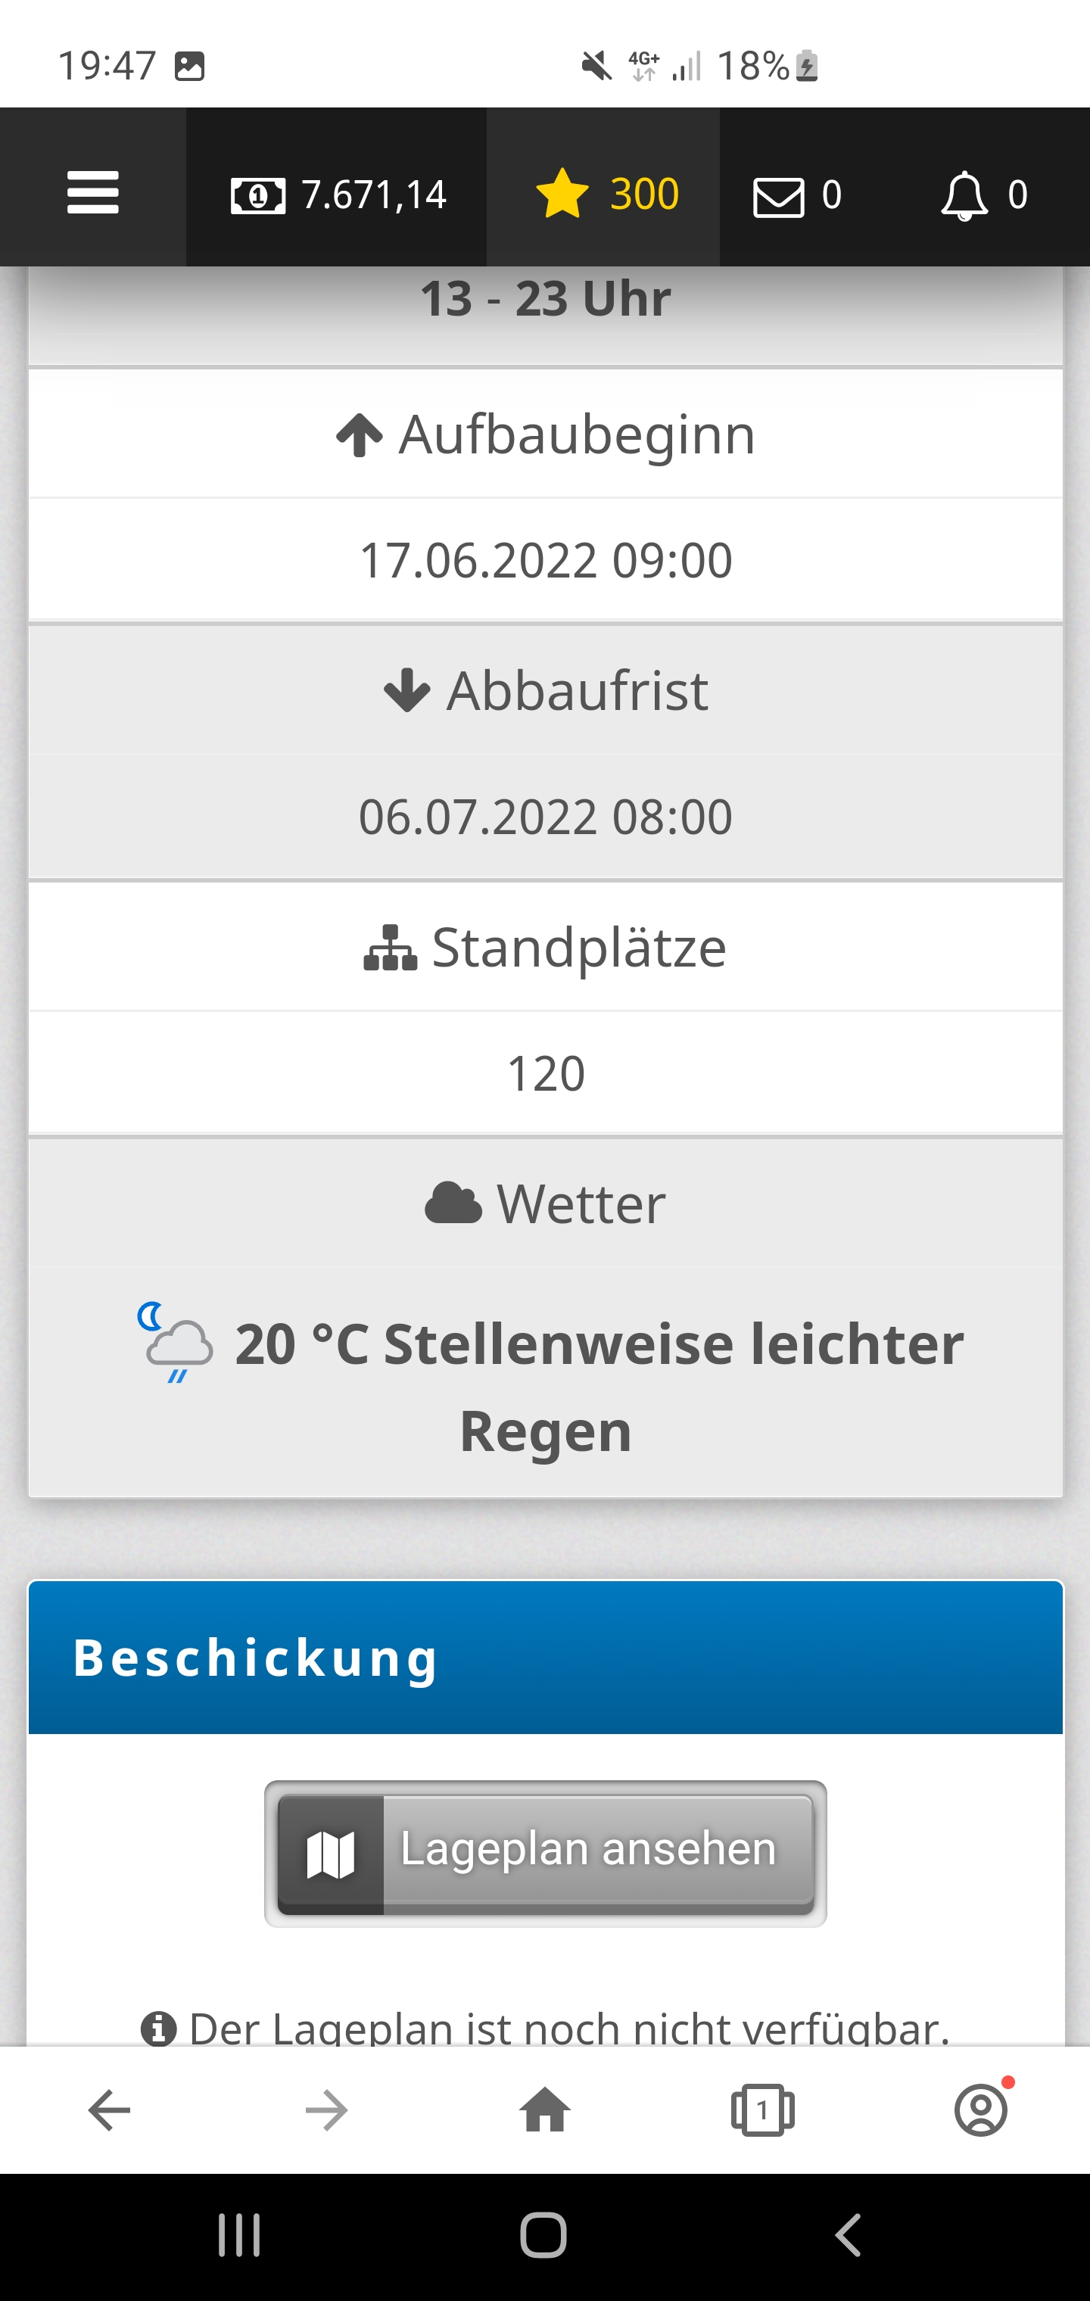Go forward with the browser forward arrow
The width and height of the screenshot is (1090, 2301).
[x=326, y=2110]
